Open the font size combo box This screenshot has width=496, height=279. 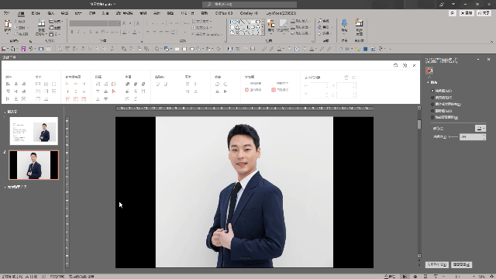point(114,23)
